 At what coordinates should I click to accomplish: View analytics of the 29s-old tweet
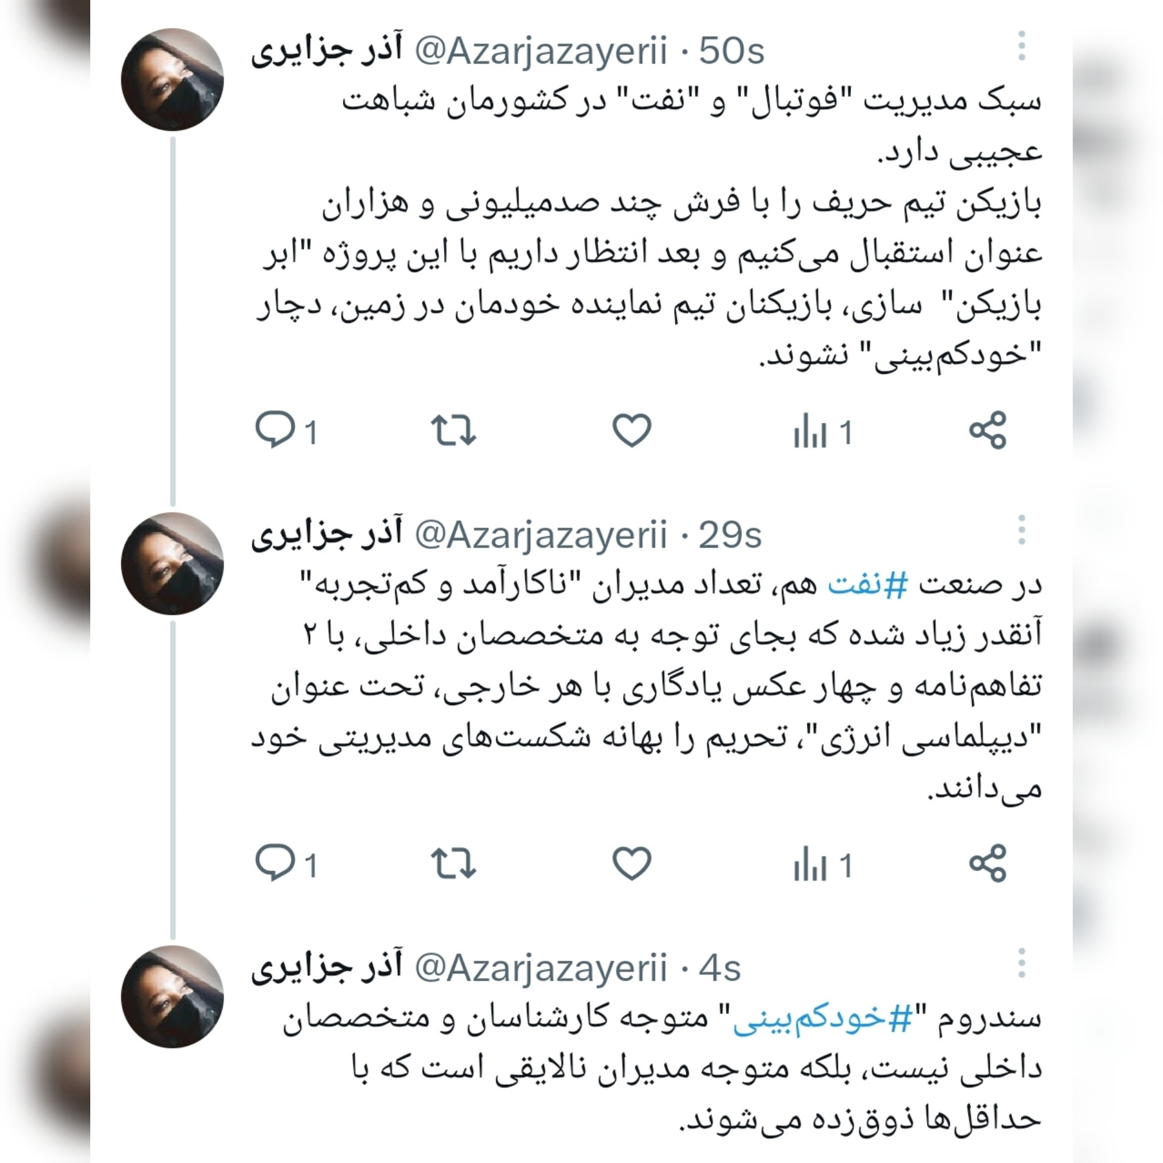[x=823, y=864]
